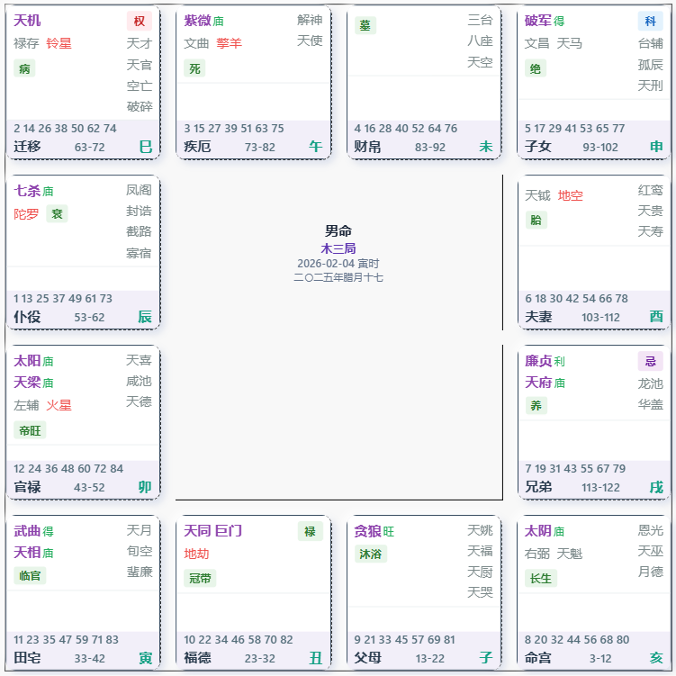676x676 pixels.
Task: Open the 紫微 star in the 疾厄 palace
Action: point(197,21)
